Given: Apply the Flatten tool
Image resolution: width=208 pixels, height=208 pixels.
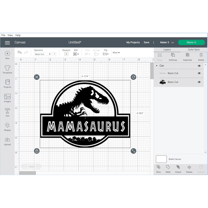Looking at the screenshot, I should point(189,169).
